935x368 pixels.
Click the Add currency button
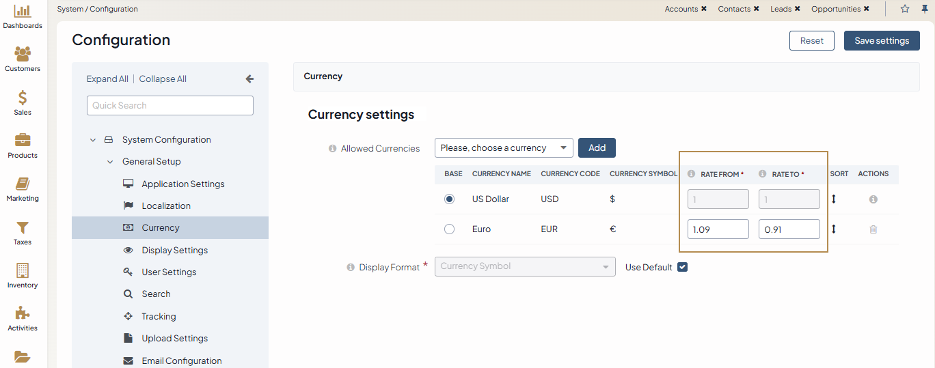(x=597, y=148)
